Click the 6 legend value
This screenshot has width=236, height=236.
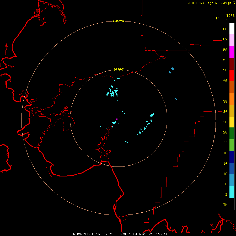[x=226, y=184]
